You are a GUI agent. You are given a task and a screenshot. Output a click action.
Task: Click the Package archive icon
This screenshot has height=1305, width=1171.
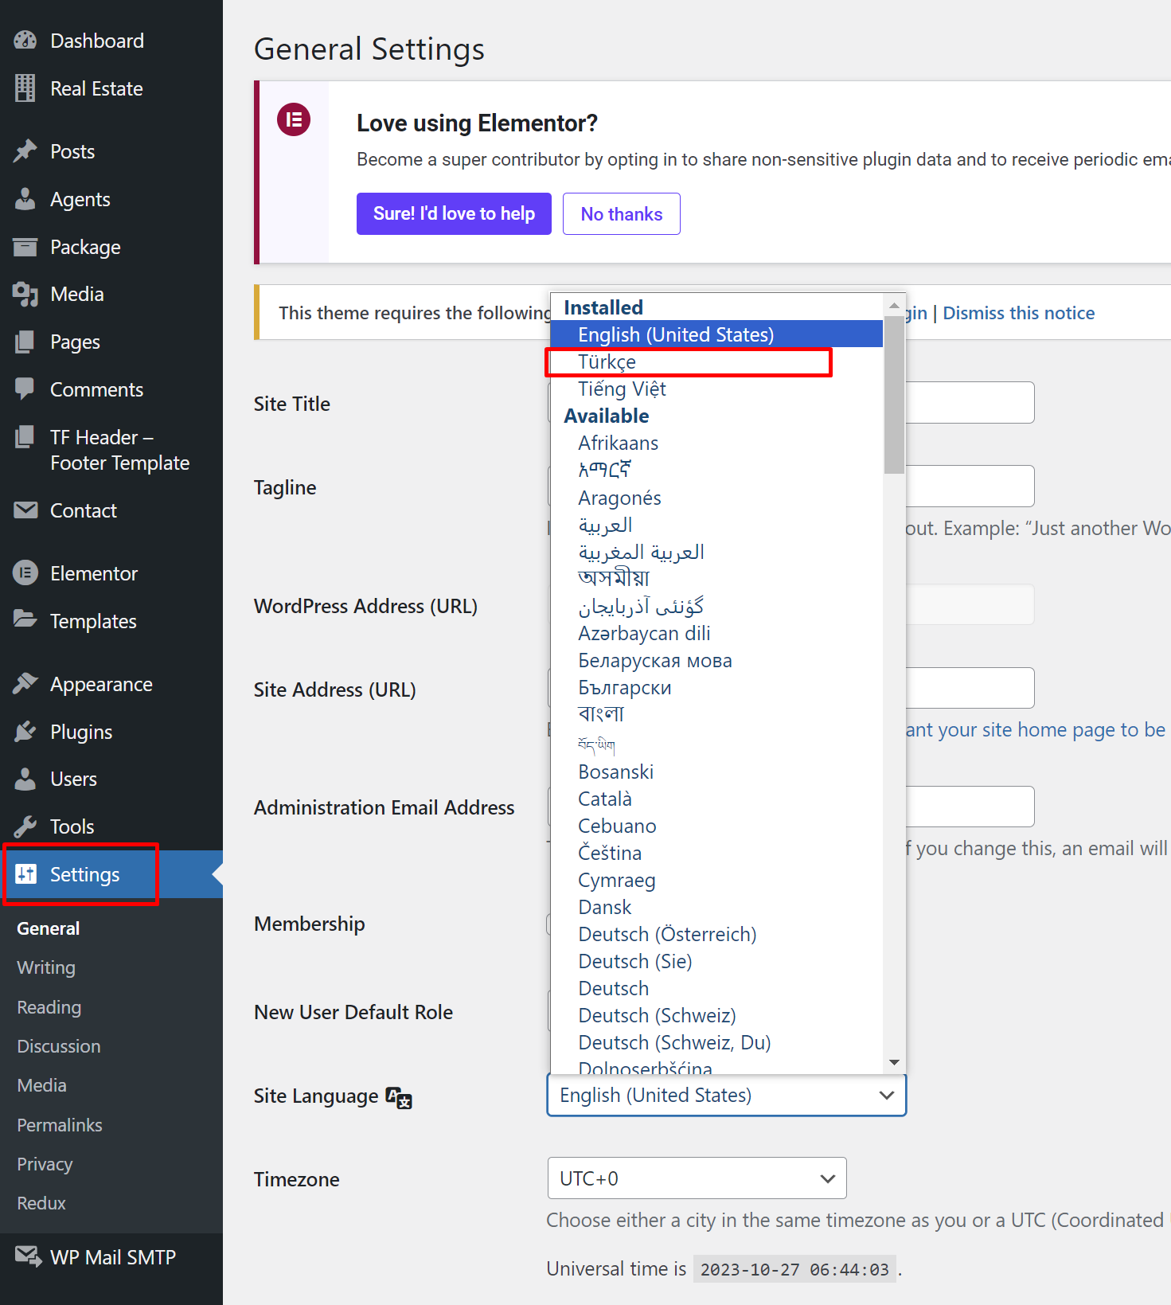point(25,247)
